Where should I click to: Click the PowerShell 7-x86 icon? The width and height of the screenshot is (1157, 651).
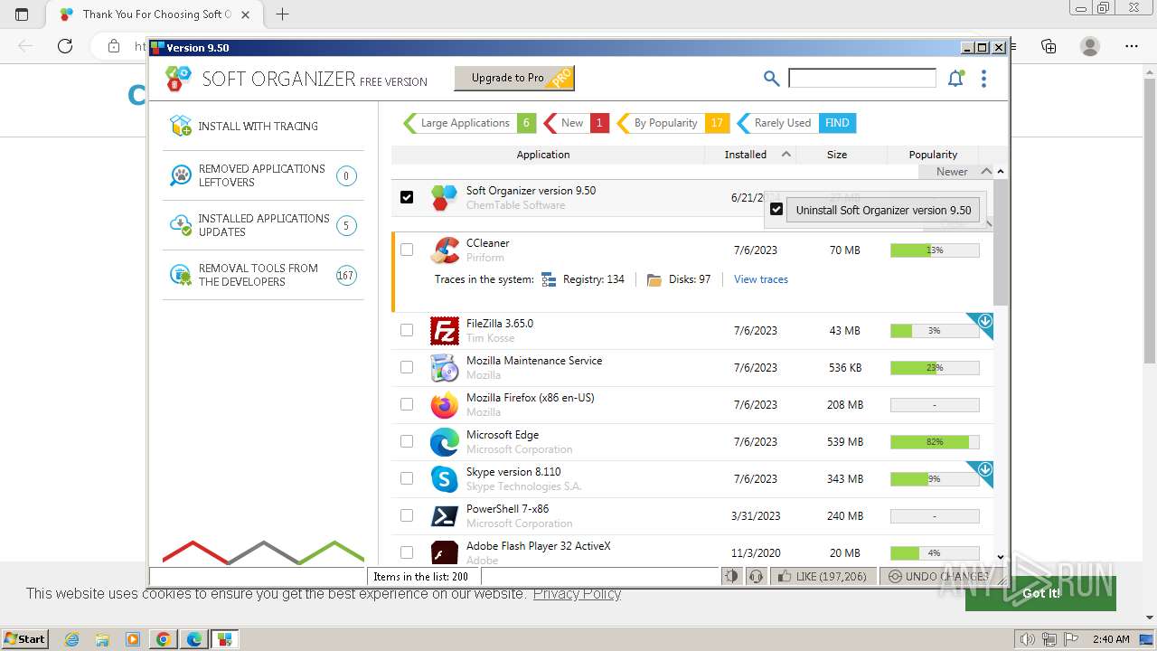[x=445, y=516]
